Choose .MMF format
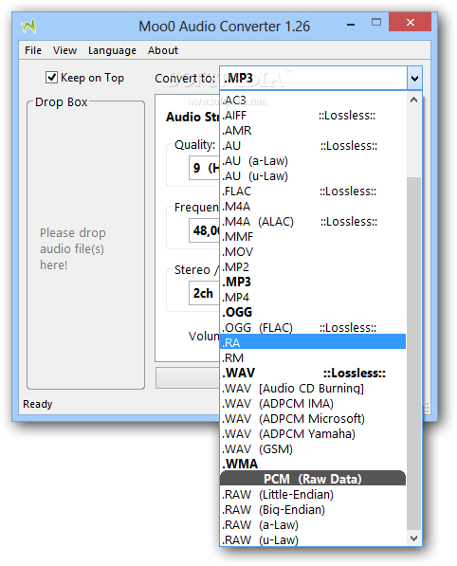 (313, 236)
